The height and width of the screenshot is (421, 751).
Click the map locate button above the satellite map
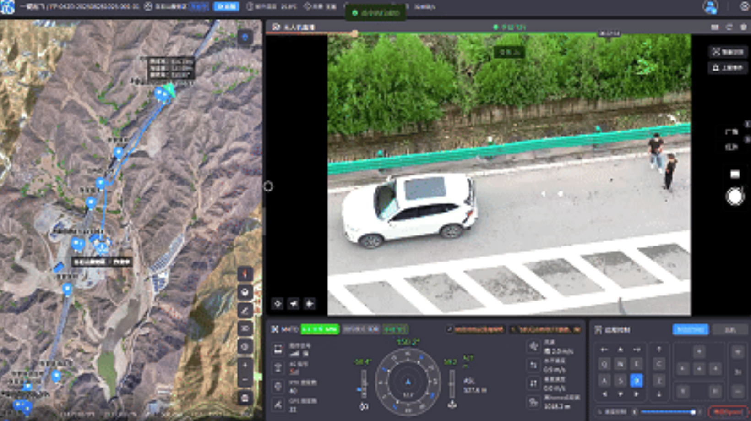click(245, 37)
